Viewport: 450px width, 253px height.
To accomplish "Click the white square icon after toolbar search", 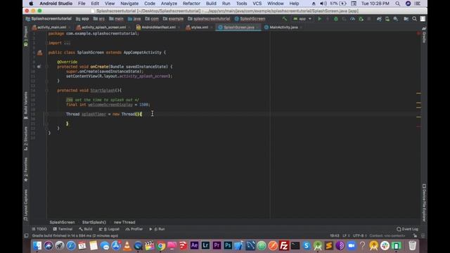I will click(423, 19).
